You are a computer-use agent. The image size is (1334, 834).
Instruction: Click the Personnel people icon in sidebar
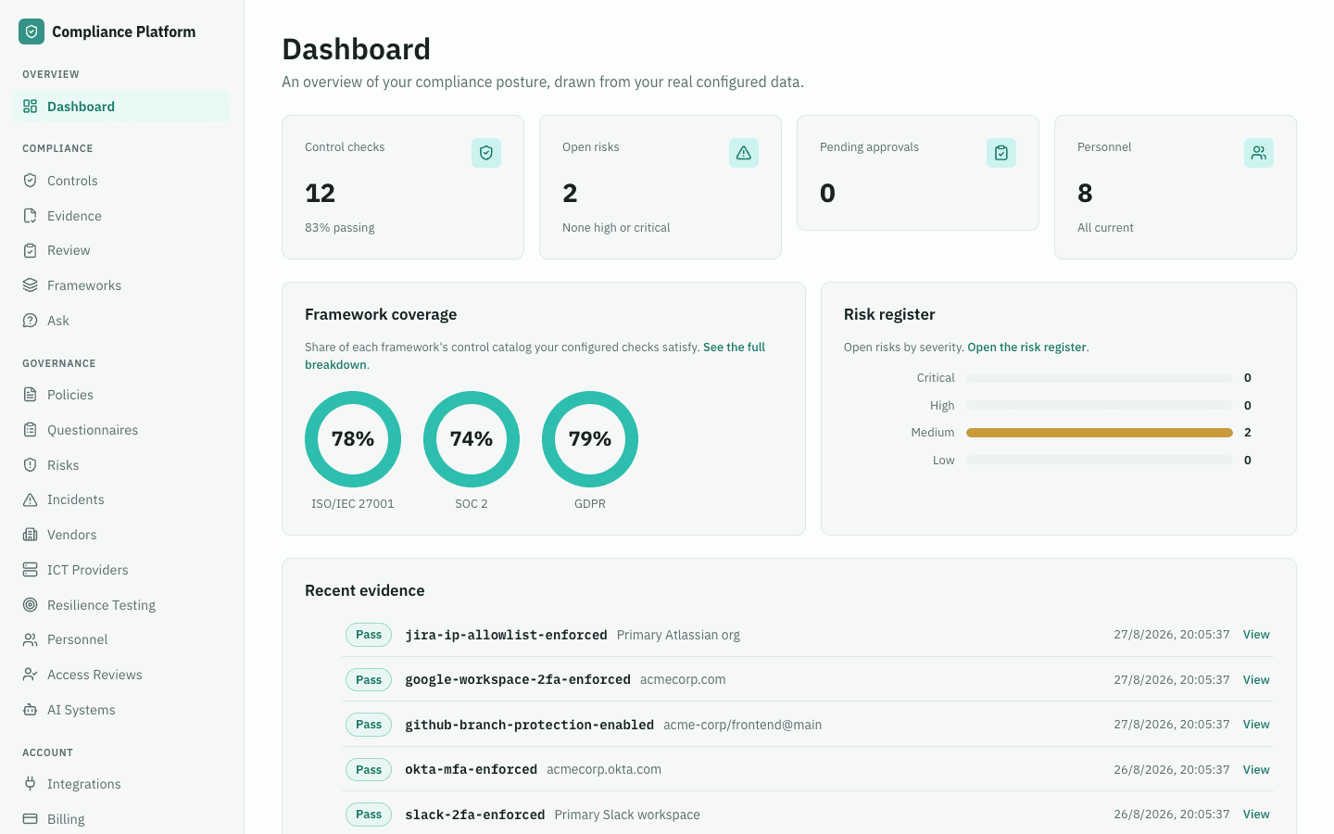31,639
